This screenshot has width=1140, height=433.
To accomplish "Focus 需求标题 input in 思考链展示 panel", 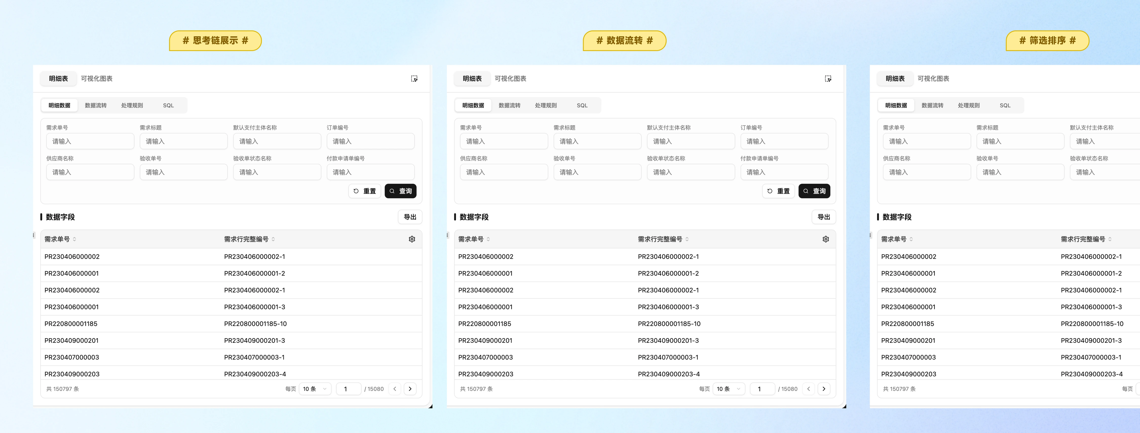I will (184, 141).
